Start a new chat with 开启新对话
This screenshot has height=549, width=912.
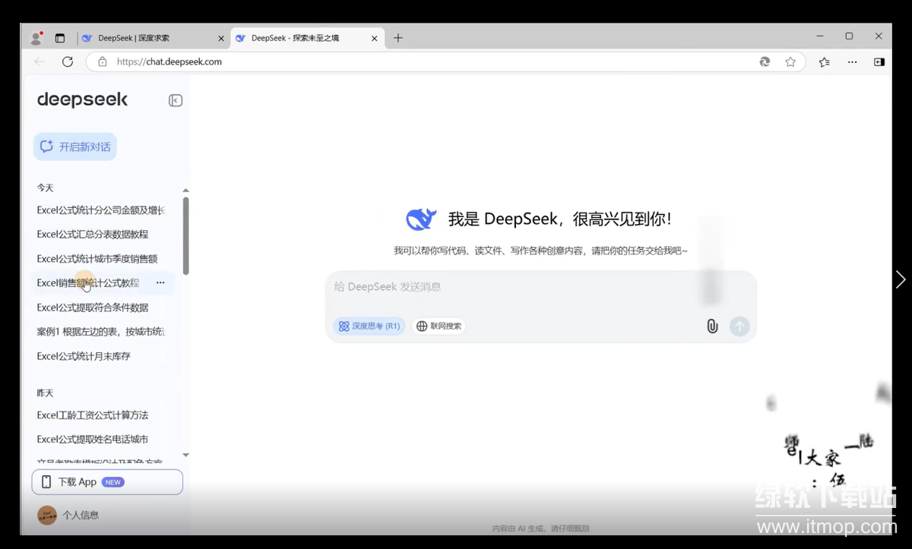75,147
